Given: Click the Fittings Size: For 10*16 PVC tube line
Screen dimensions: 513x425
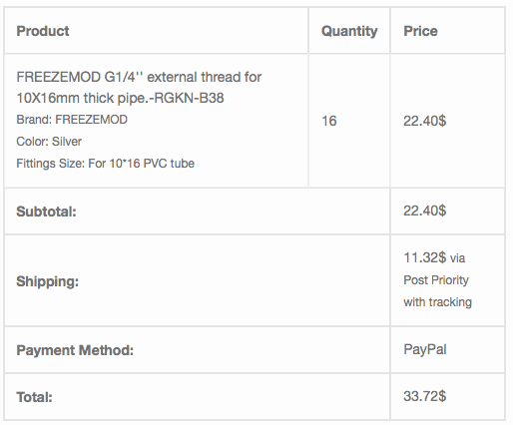Looking at the screenshot, I should click(x=105, y=164).
